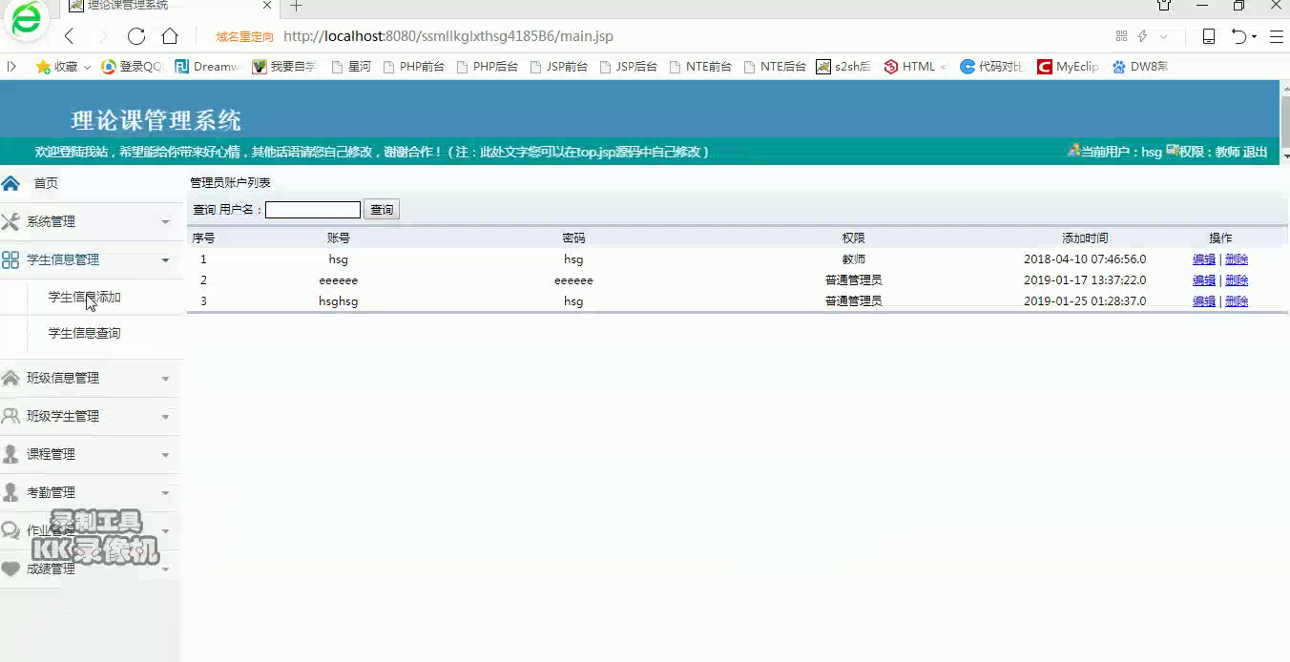Click the 用户名 search input field
1290x662 pixels.
pos(313,210)
